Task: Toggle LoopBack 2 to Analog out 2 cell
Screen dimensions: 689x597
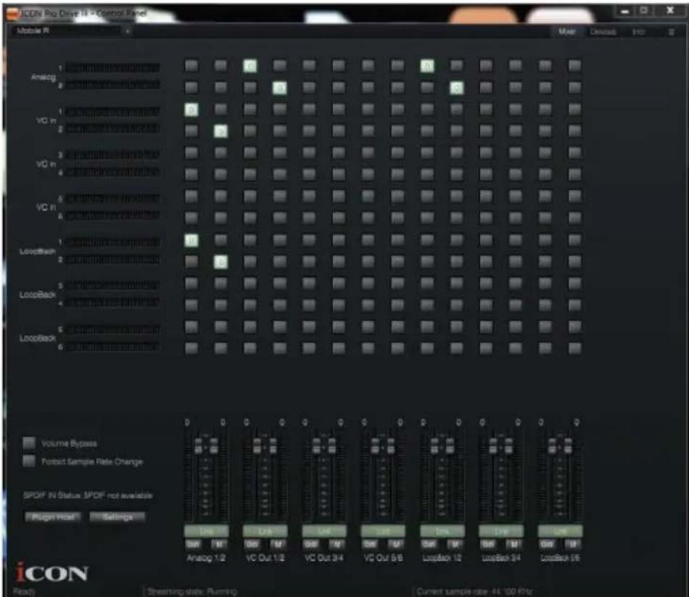Action: tap(220, 262)
